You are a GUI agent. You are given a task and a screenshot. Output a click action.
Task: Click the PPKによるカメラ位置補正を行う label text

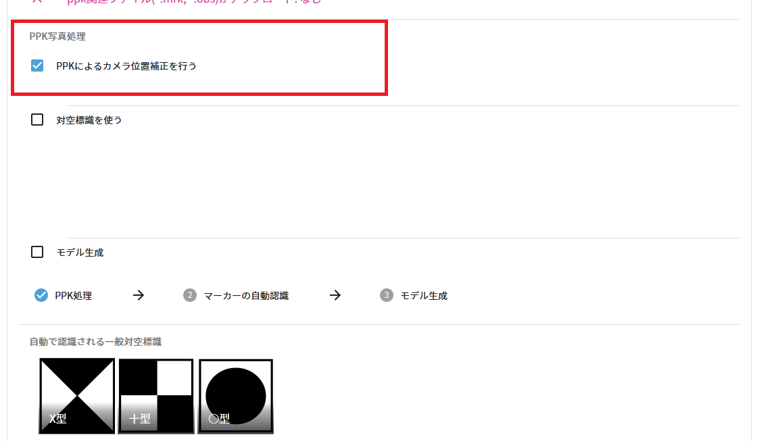[126, 66]
